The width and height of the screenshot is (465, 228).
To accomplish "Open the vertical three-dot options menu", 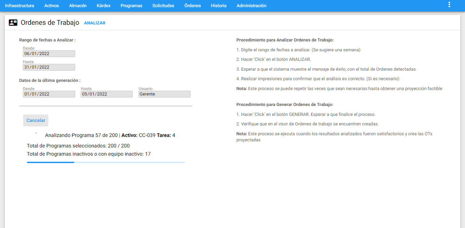I will point(449,5).
